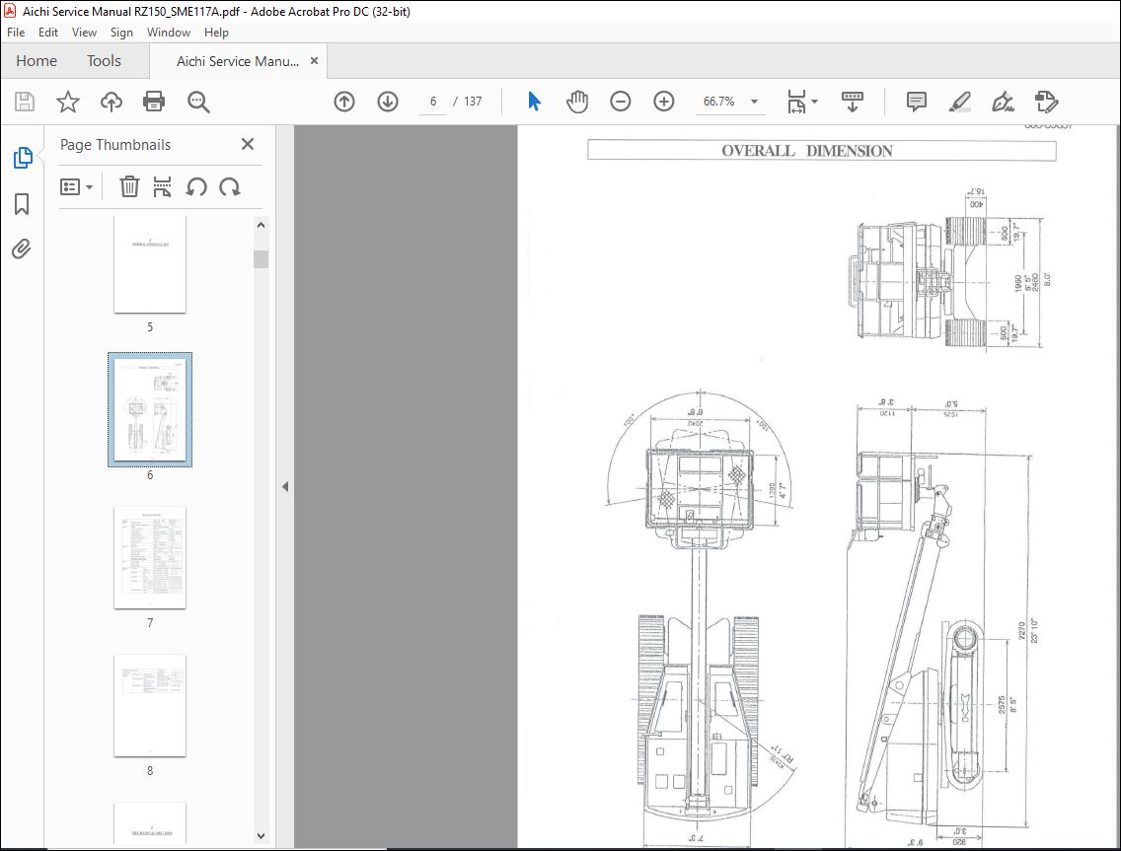
Task: Open the Attachments paperclip icon
Action: 22,248
